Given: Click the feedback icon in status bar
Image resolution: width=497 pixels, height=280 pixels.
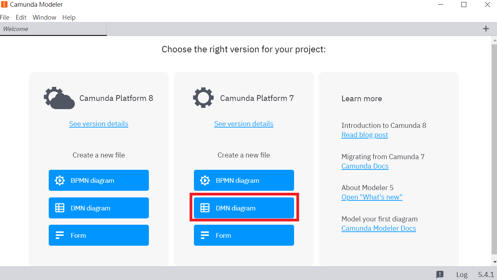Looking at the screenshot, I should pyautogui.click(x=440, y=274).
